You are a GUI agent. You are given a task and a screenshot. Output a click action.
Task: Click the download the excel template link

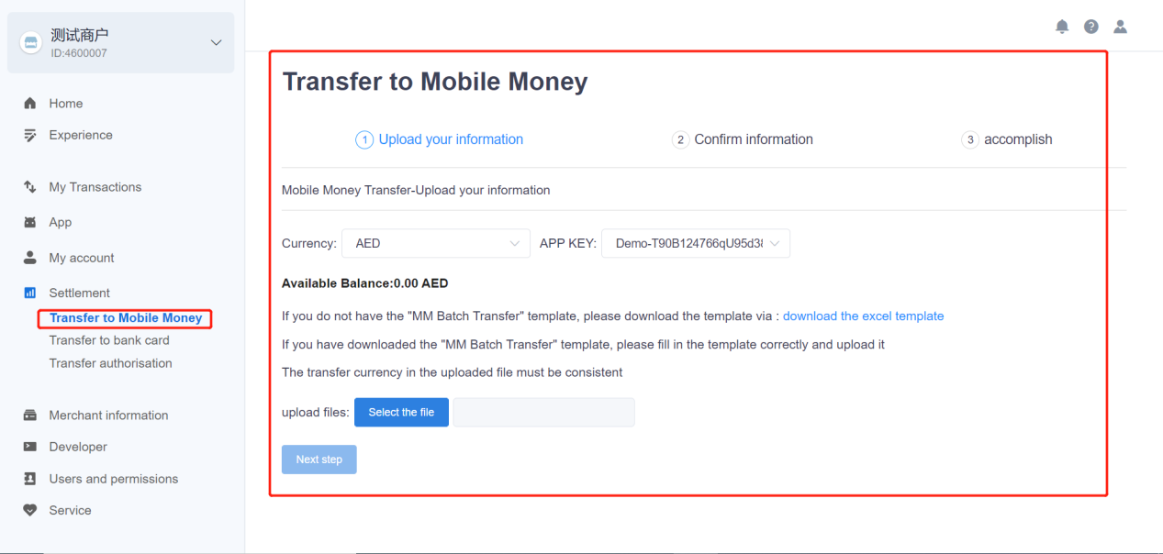click(863, 316)
